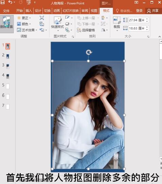Open the 图片样式 dialog launcher
The width and height of the screenshot is (162, 184).
(x=73, y=37)
